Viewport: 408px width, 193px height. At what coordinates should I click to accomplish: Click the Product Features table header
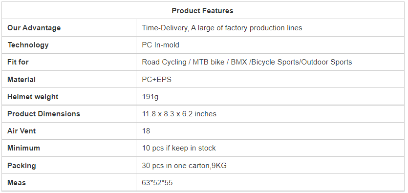tap(202, 11)
